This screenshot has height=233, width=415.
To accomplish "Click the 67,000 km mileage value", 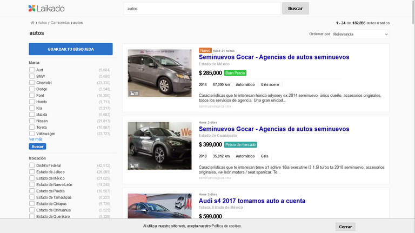I will (x=221, y=84).
